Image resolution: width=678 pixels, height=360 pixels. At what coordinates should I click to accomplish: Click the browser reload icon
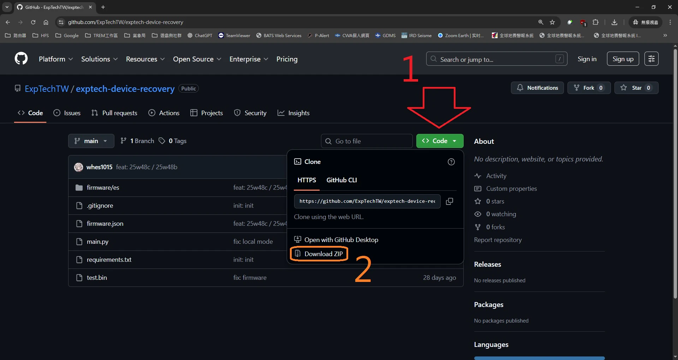[x=33, y=22]
